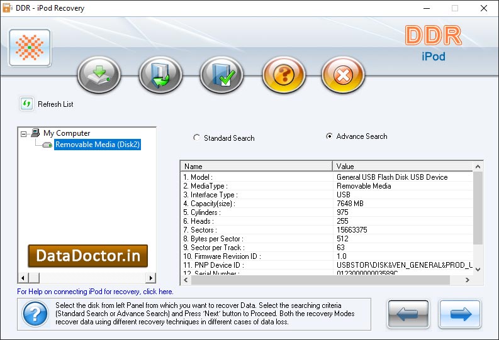This screenshot has height=340, width=499.
Task: Click the tree panel scroll left arrow
Action: point(23,278)
